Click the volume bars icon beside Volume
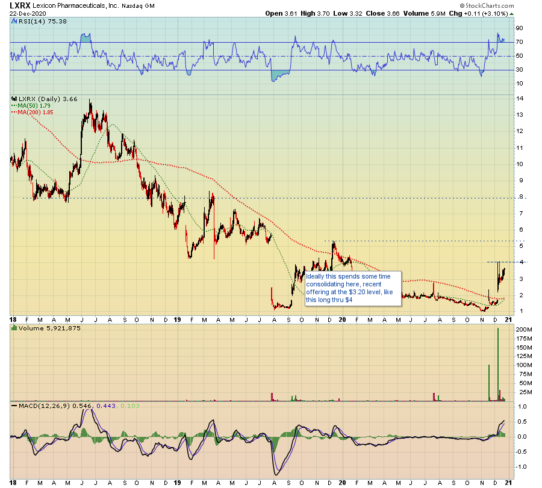 (14, 328)
